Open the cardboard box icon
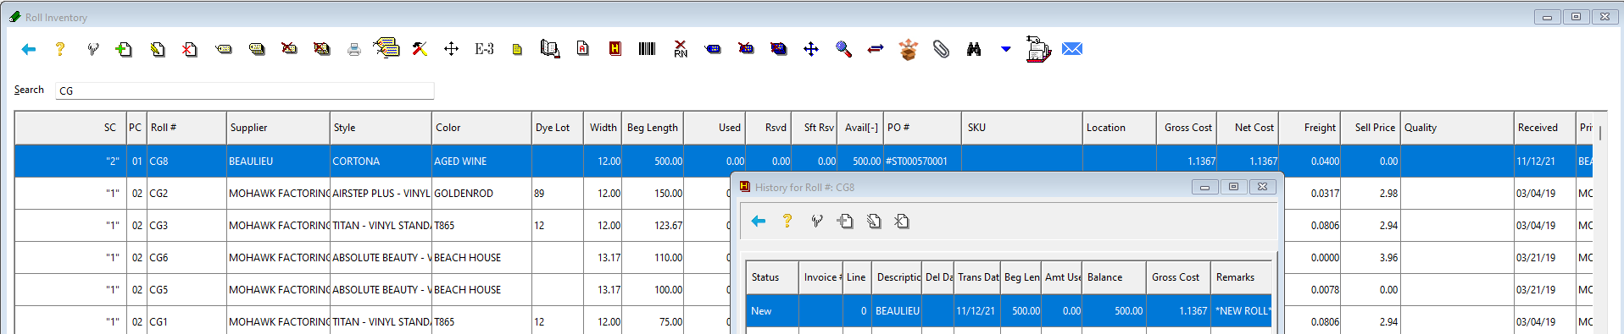 click(x=909, y=50)
